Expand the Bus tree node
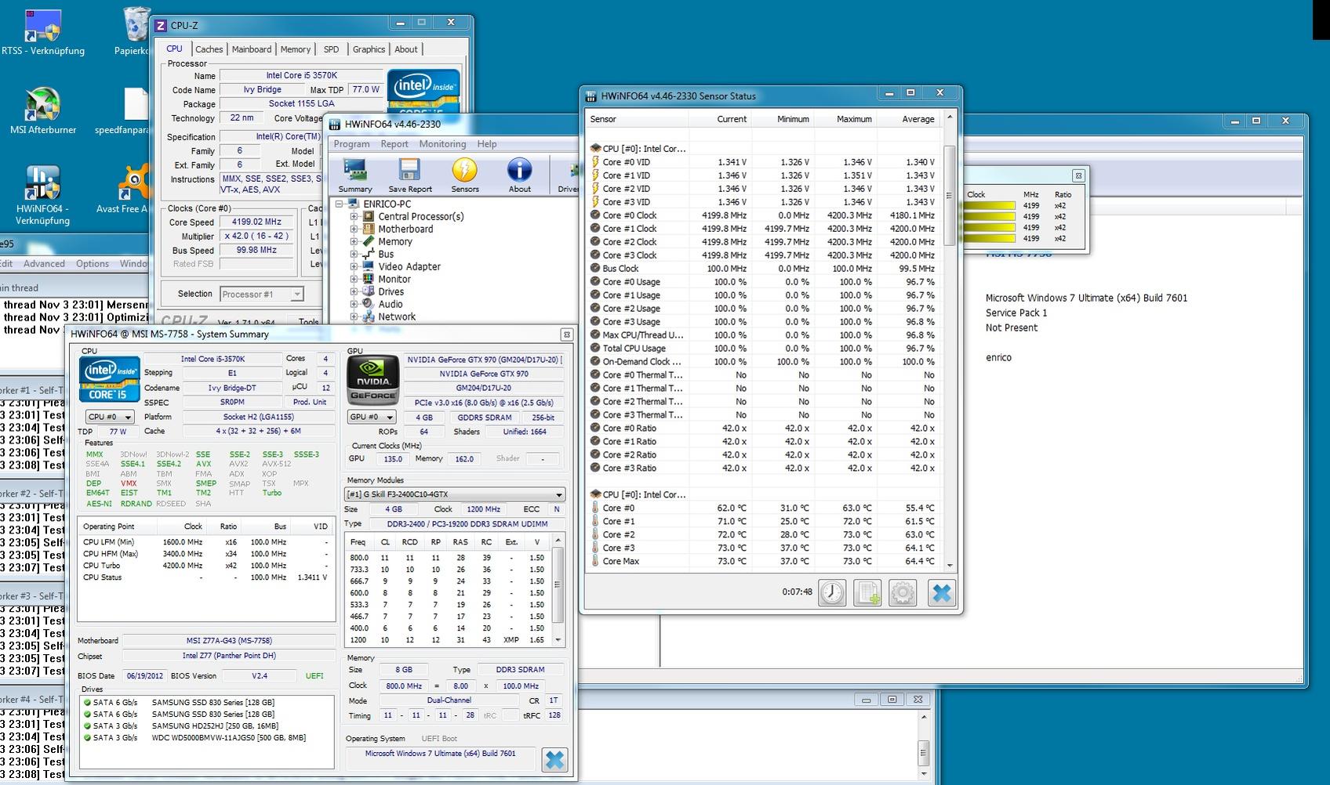This screenshot has height=785, width=1330. [354, 255]
